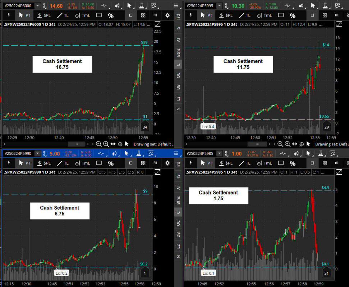Open symbol dropdown arrow next to 250224P5990
Viewport: 349px width, 287px height.
[38, 153]
